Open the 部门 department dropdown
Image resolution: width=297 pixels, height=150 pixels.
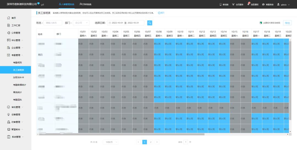(81, 23)
